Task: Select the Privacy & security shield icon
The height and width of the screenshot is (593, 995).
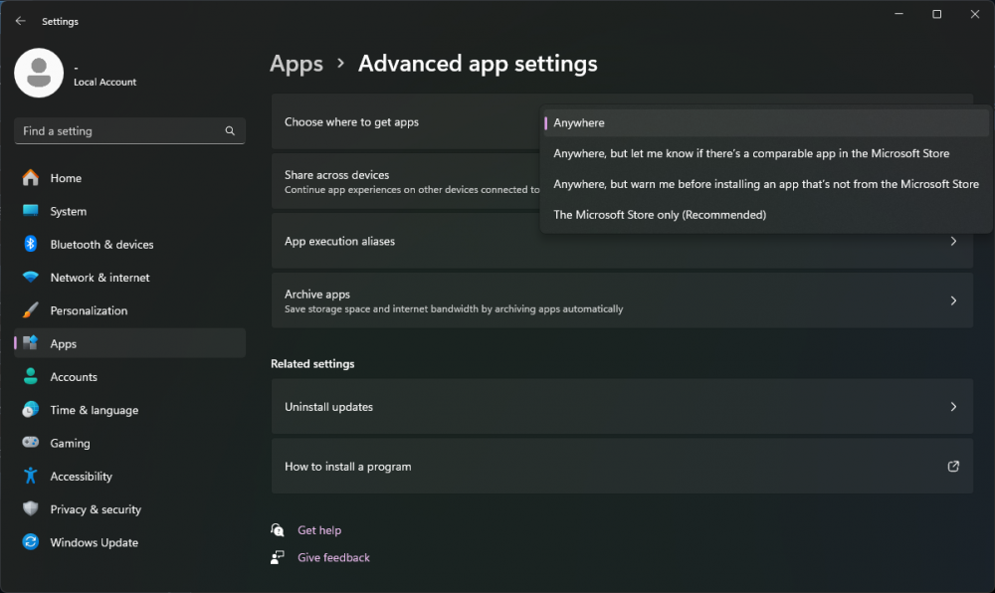Action: pyautogui.click(x=31, y=509)
